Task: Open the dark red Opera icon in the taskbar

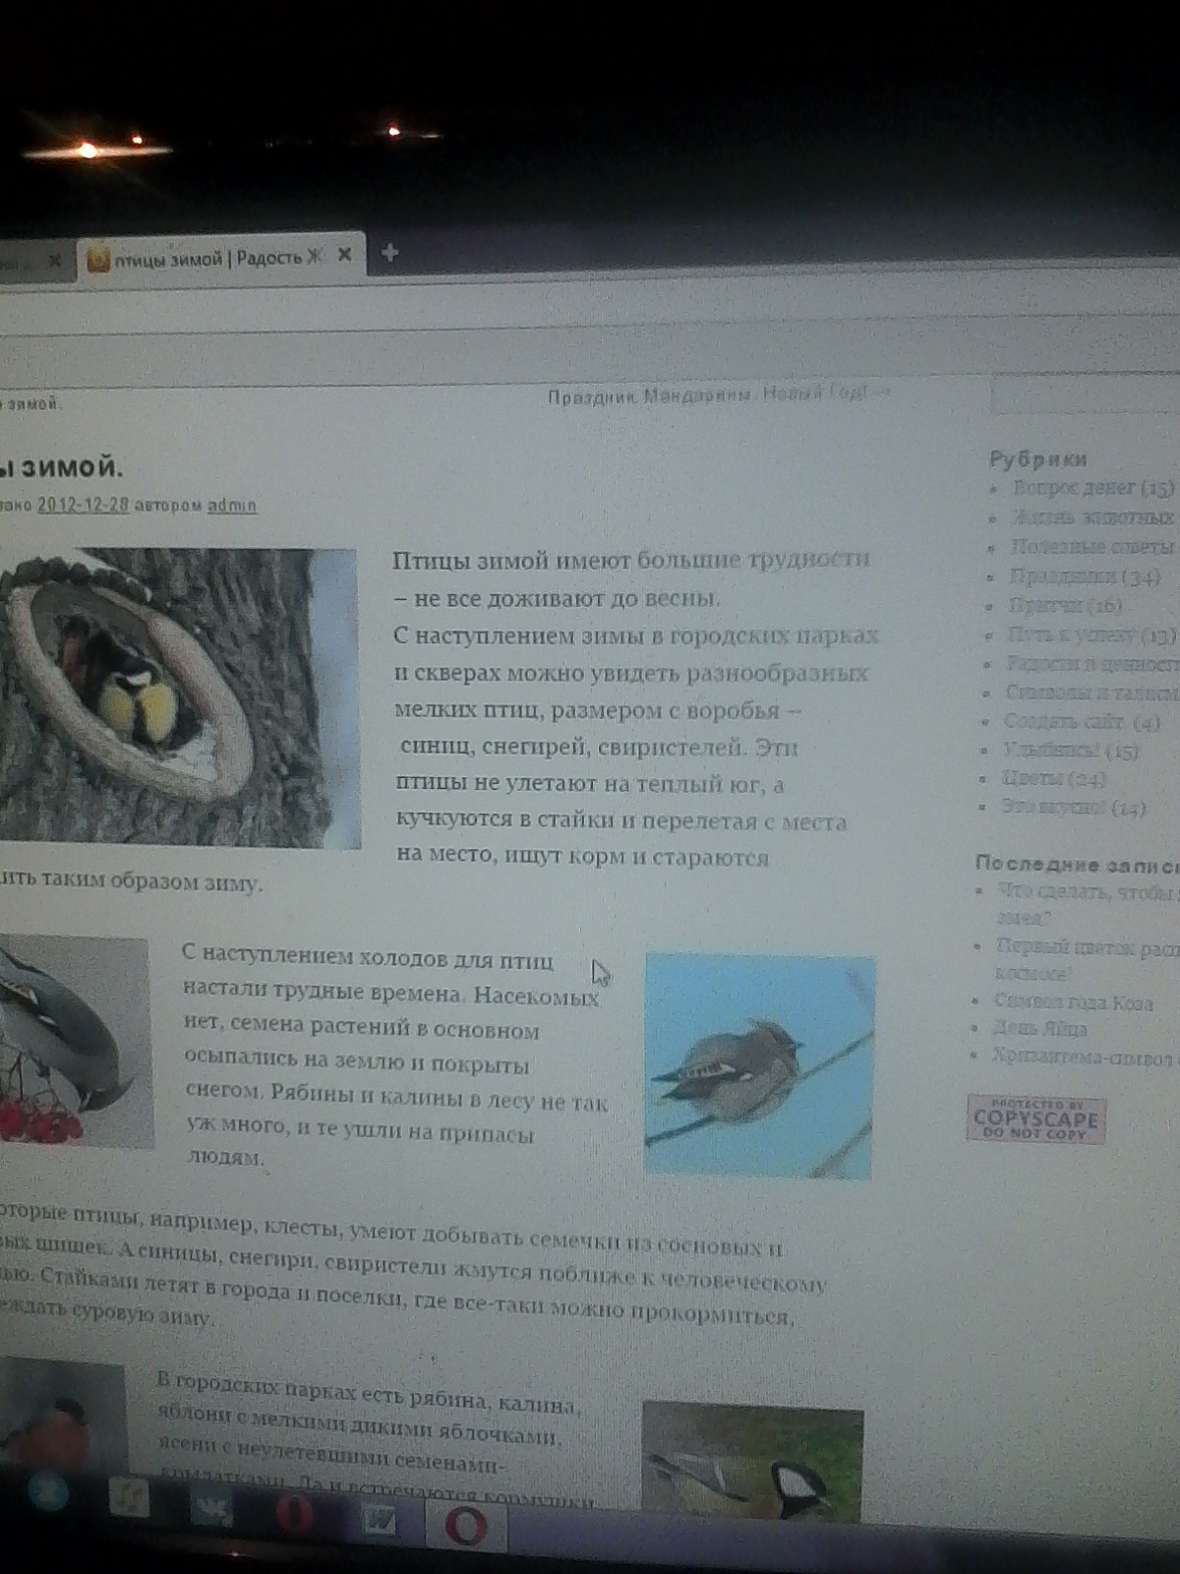Action: coord(294,1513)
